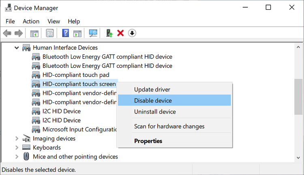Image resolution: width=304 pixels, height=175 pixels.
Task: Click the Update driver toolbar icon
Action: (x=109, y=33)
